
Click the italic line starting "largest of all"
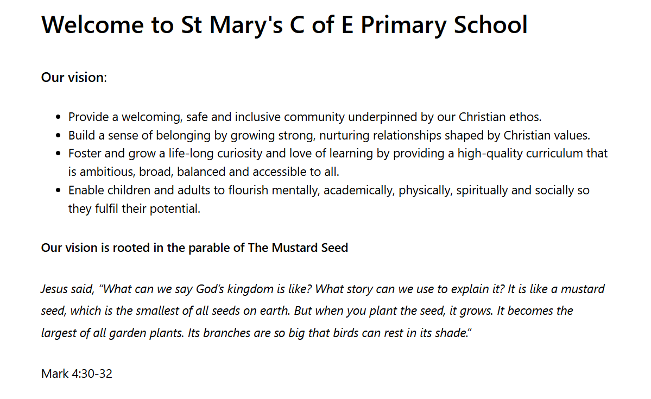tap(256, 333)
